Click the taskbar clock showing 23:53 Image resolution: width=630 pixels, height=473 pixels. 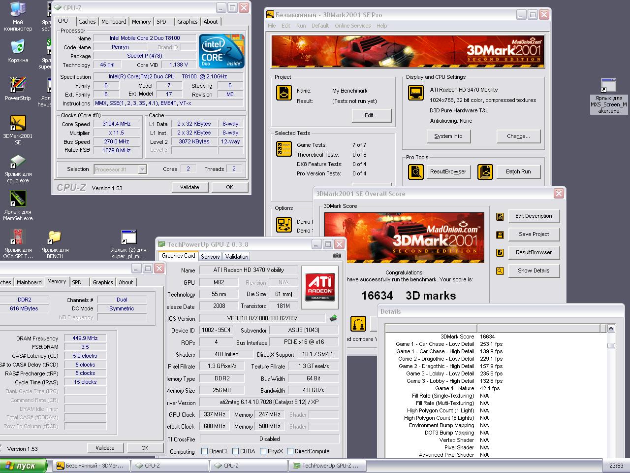click(616, 466)
